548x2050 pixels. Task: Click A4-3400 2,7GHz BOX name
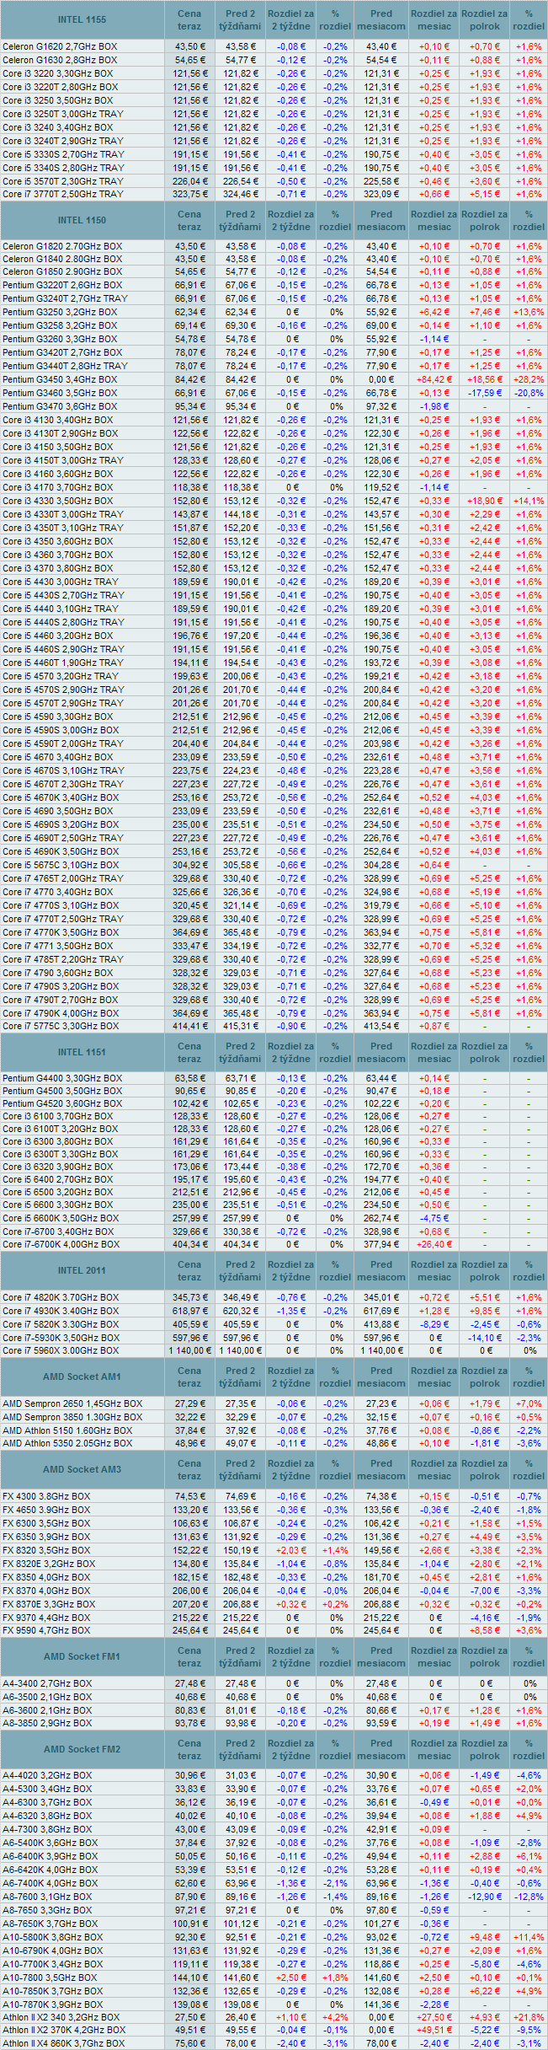46,1683
